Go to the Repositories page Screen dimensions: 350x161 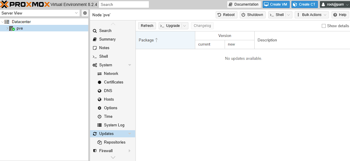coord(114,142)
